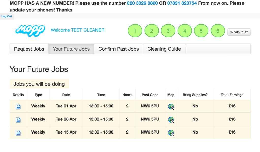Open details document for Tue 08 Apr job
260x152 pixels.
click(18, 120)
